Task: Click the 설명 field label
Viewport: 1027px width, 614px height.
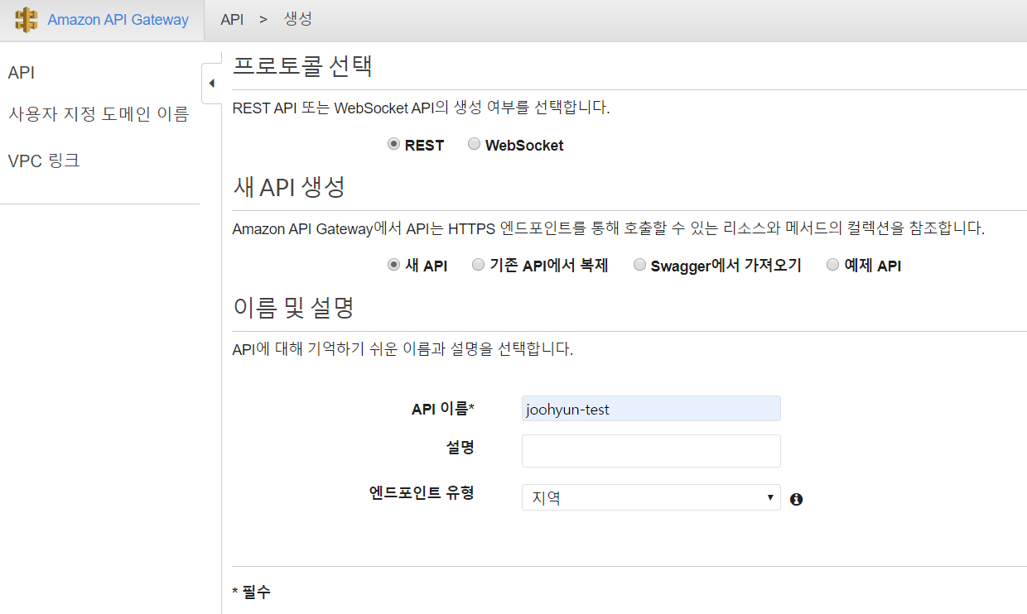Action: click(x=460, y=448)
